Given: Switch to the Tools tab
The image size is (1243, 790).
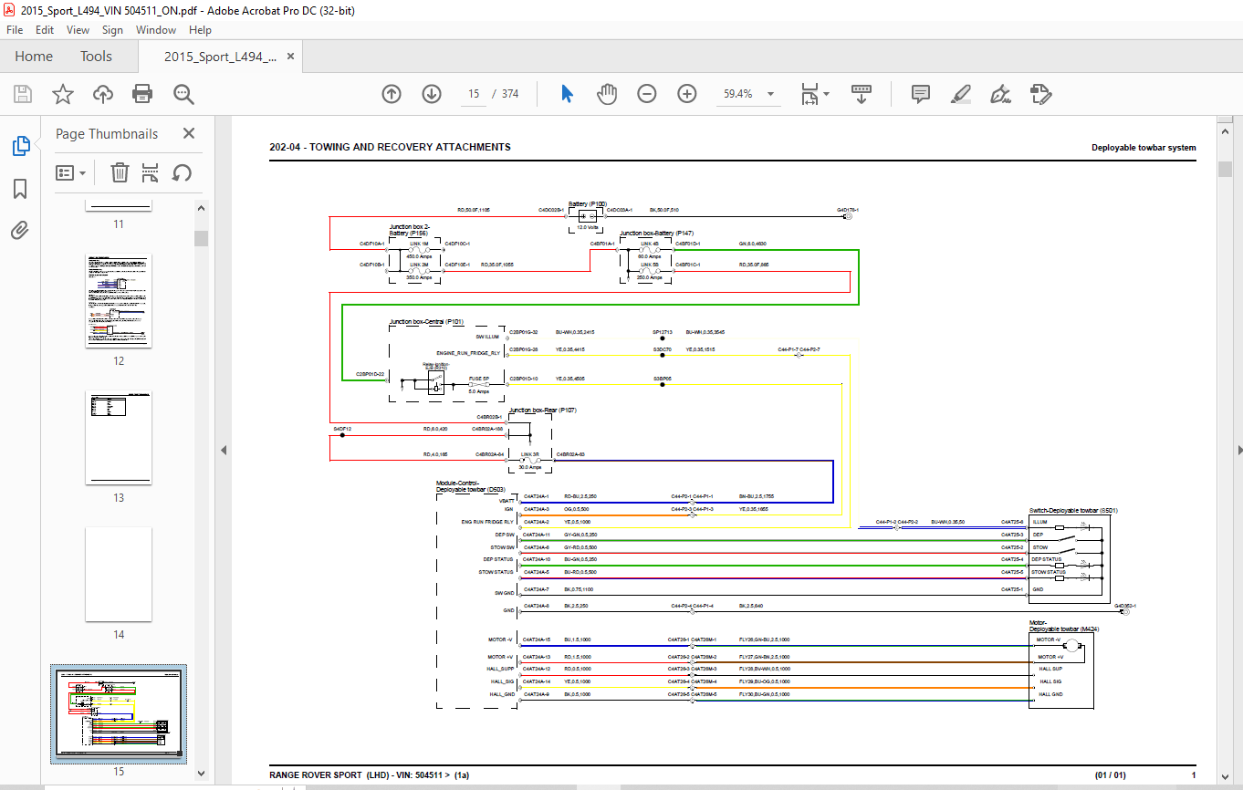Looking at the screenshot, I should (96, 57).
